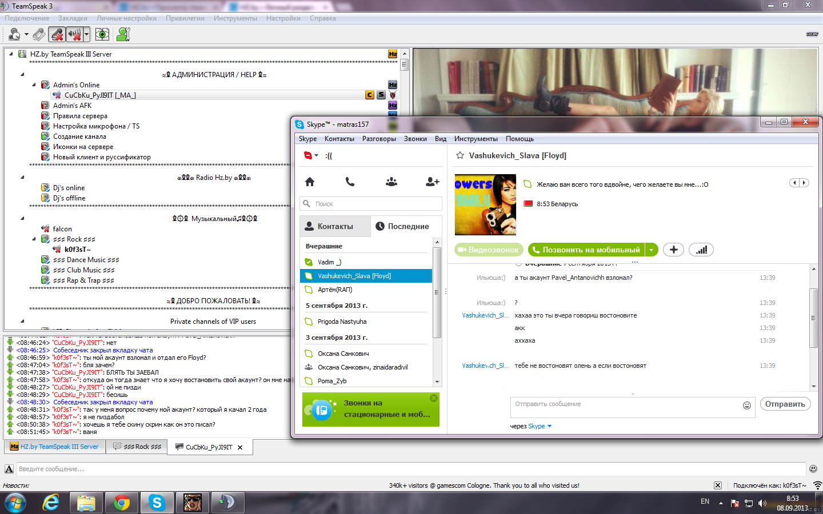Click the bookmarks tag toolbar icon
This screenshot has height=514, width=823.
(38, 35)
